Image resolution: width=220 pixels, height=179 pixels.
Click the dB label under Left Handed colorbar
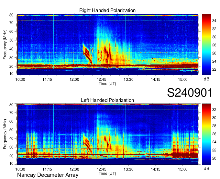(x=206, y=168)
